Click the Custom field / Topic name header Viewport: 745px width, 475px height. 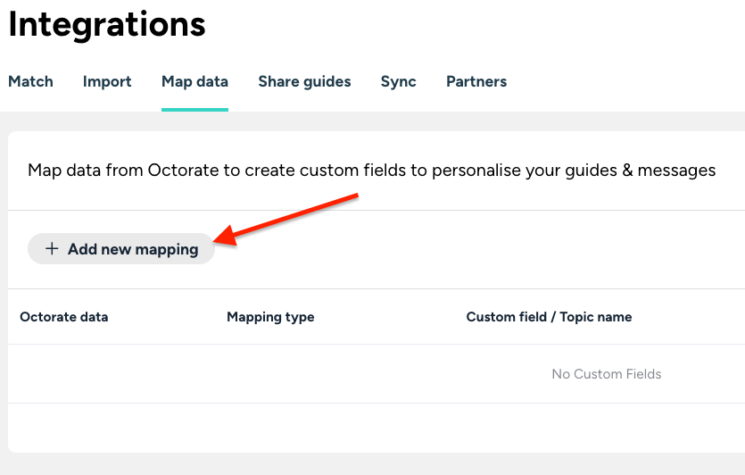(x=549, y=317)
